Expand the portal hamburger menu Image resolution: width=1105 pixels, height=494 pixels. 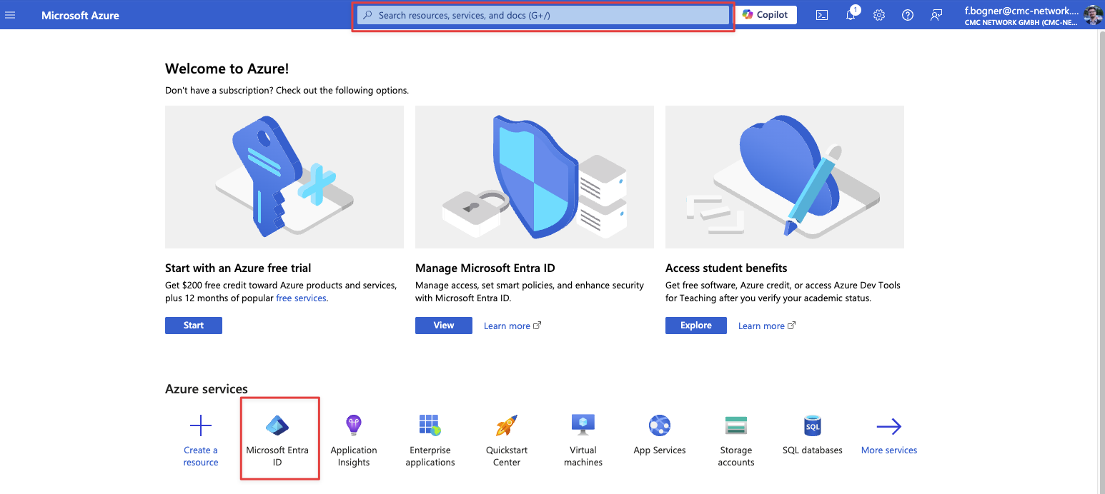(x=10, y=15)
